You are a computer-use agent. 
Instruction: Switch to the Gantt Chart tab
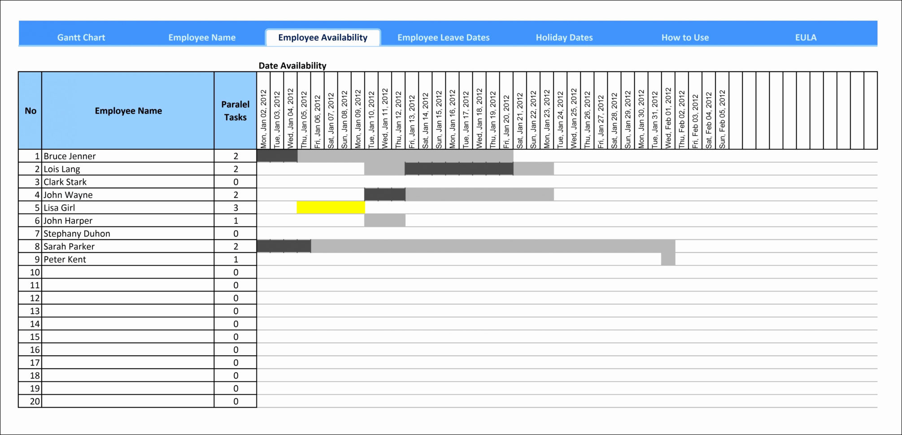(x=81, y=38)
